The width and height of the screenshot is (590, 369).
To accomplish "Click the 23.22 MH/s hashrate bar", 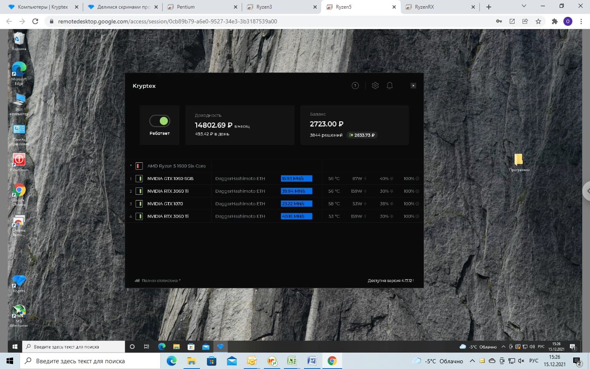I will point(297,204).
